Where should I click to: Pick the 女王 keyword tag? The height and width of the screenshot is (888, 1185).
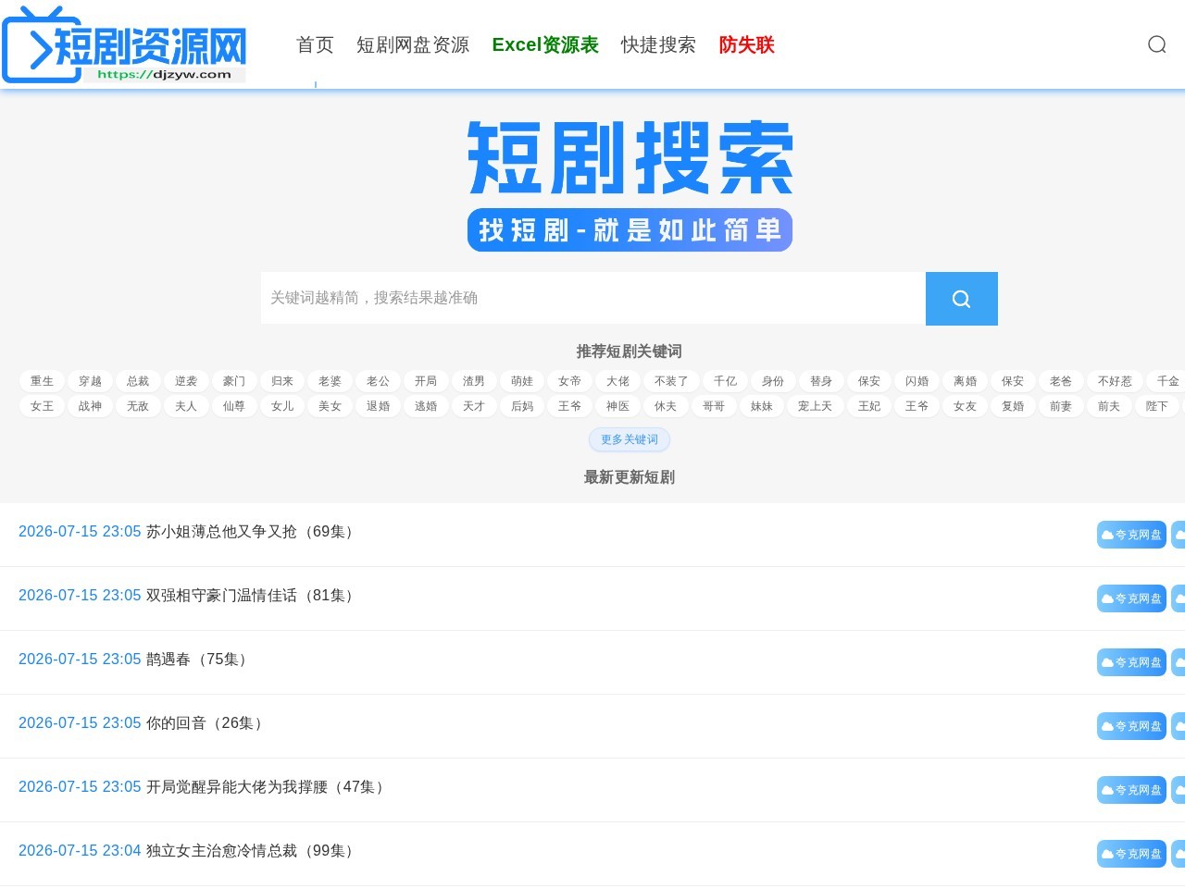(x=42, y=406)
